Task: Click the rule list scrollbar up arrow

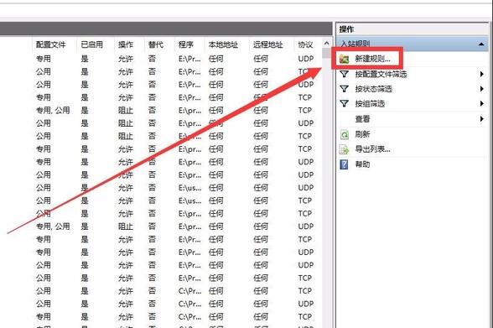Action: click(327, 44)
